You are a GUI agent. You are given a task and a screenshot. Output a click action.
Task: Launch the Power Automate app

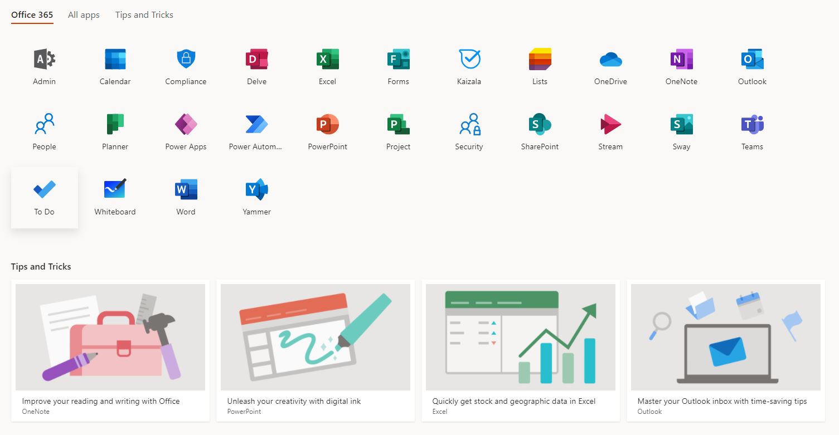[256, 124]
